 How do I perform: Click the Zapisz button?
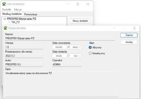pyautogui.click(x=129, y=35)
